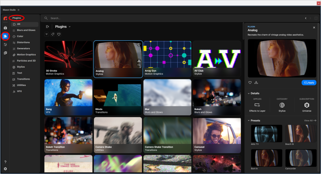Image resolution: width=321 pixels, height=174 pixels.
Task: Open the Plugins heading dropdown
Action: point(69,27)
